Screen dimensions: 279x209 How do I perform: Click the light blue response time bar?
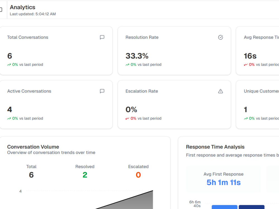225,207
